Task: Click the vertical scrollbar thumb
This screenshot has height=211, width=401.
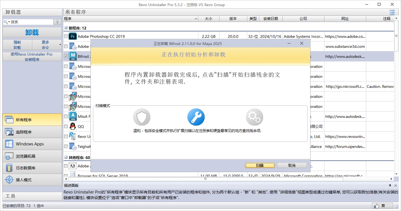Action: [x=396, y=36]
